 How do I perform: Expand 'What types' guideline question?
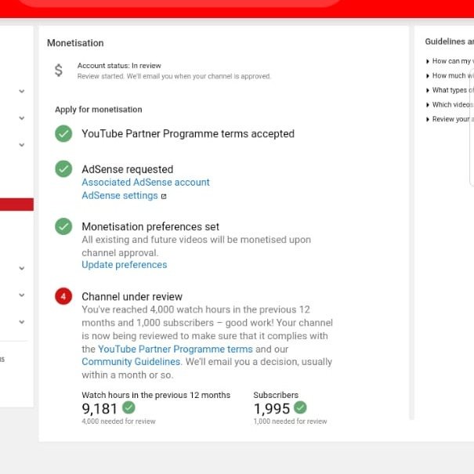pyautogui.click(x=450, y=90)
